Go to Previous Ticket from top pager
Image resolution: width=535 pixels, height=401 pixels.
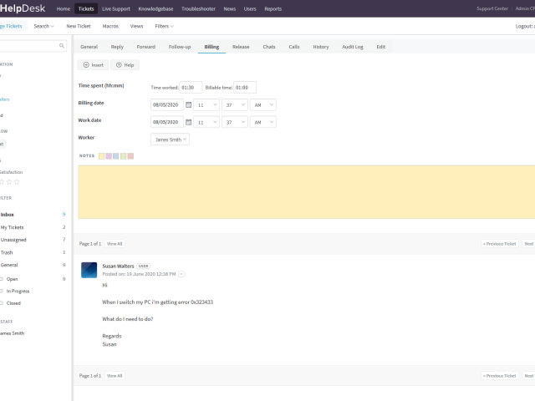(500, 244)
